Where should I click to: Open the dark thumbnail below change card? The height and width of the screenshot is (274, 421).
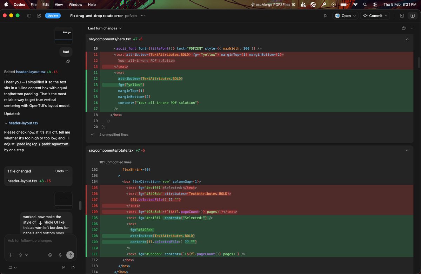[x=64, y=200]
